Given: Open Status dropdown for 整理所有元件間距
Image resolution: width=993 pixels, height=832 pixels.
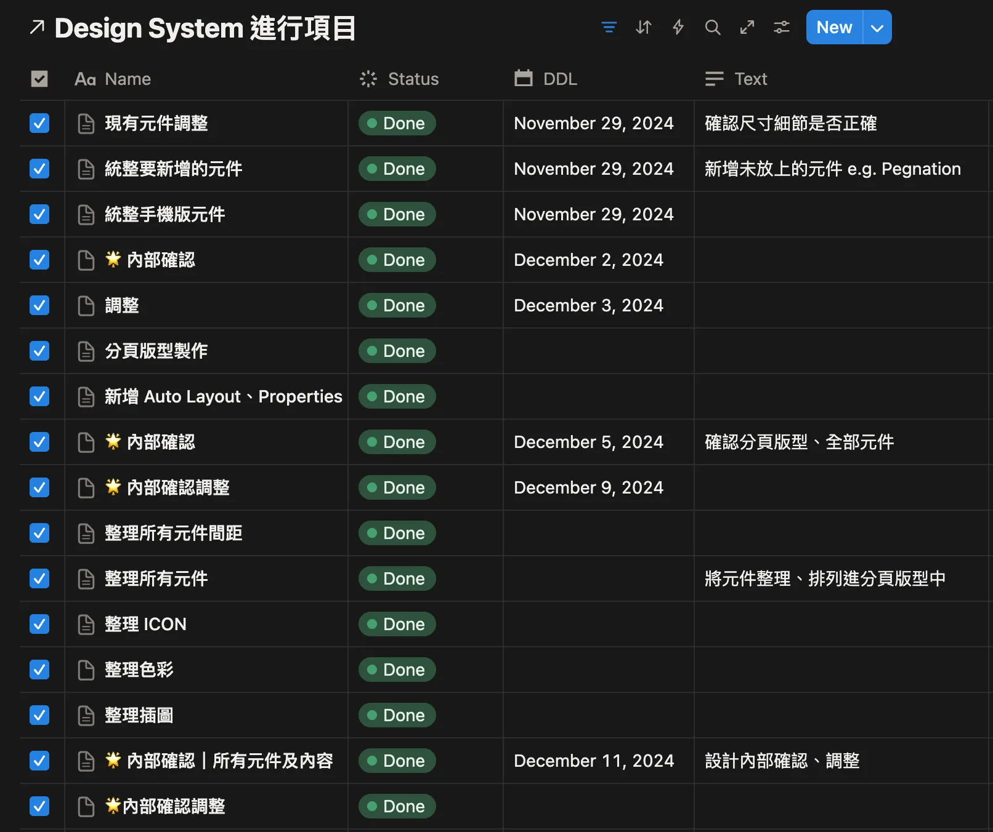Looking at the screenshot, I should pyautogui.click(x=397, y=533).
